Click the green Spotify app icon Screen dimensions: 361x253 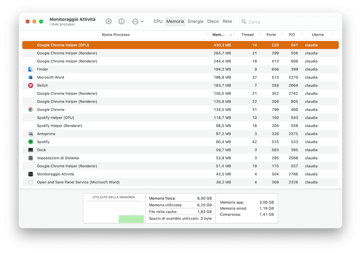31,142
